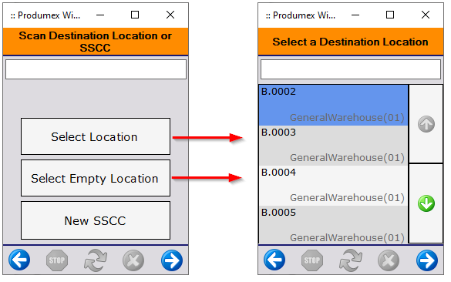The width and height of the screenshot is (451, 282).
Task: Click the STOP icon in left window
Action: click(x=57, y=260)
